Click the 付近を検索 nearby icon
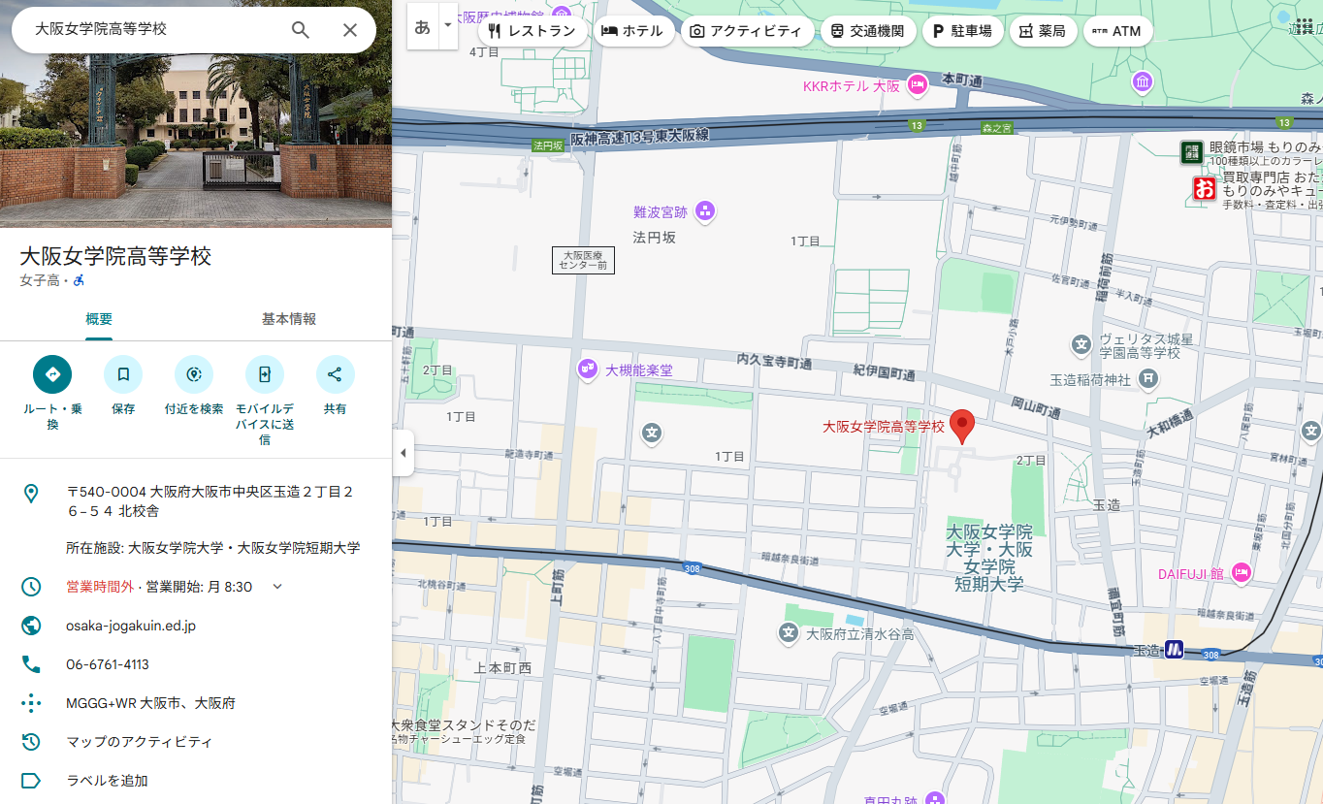 194,374
